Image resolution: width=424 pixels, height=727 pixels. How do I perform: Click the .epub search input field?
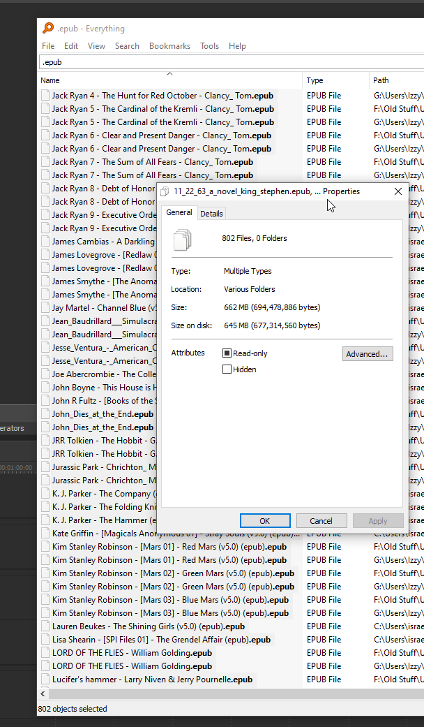click(x=232, y=62)
